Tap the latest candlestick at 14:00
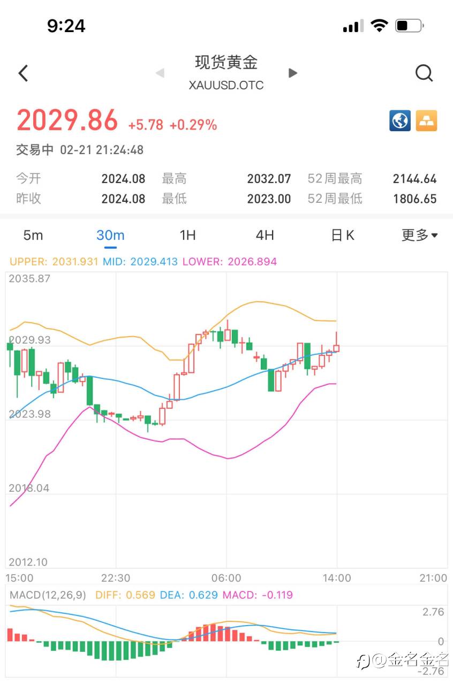The height and width of the screenshot is (685, 453). coord(336,347)
